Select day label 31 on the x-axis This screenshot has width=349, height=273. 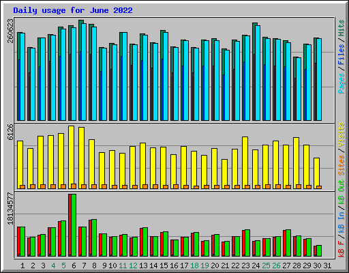[x=327, y=265]
